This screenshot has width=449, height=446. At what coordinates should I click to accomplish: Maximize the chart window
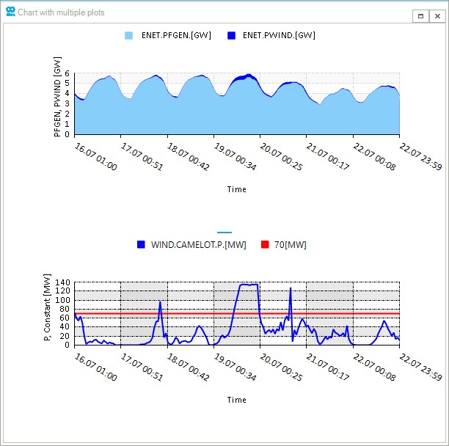coord(420,15)
